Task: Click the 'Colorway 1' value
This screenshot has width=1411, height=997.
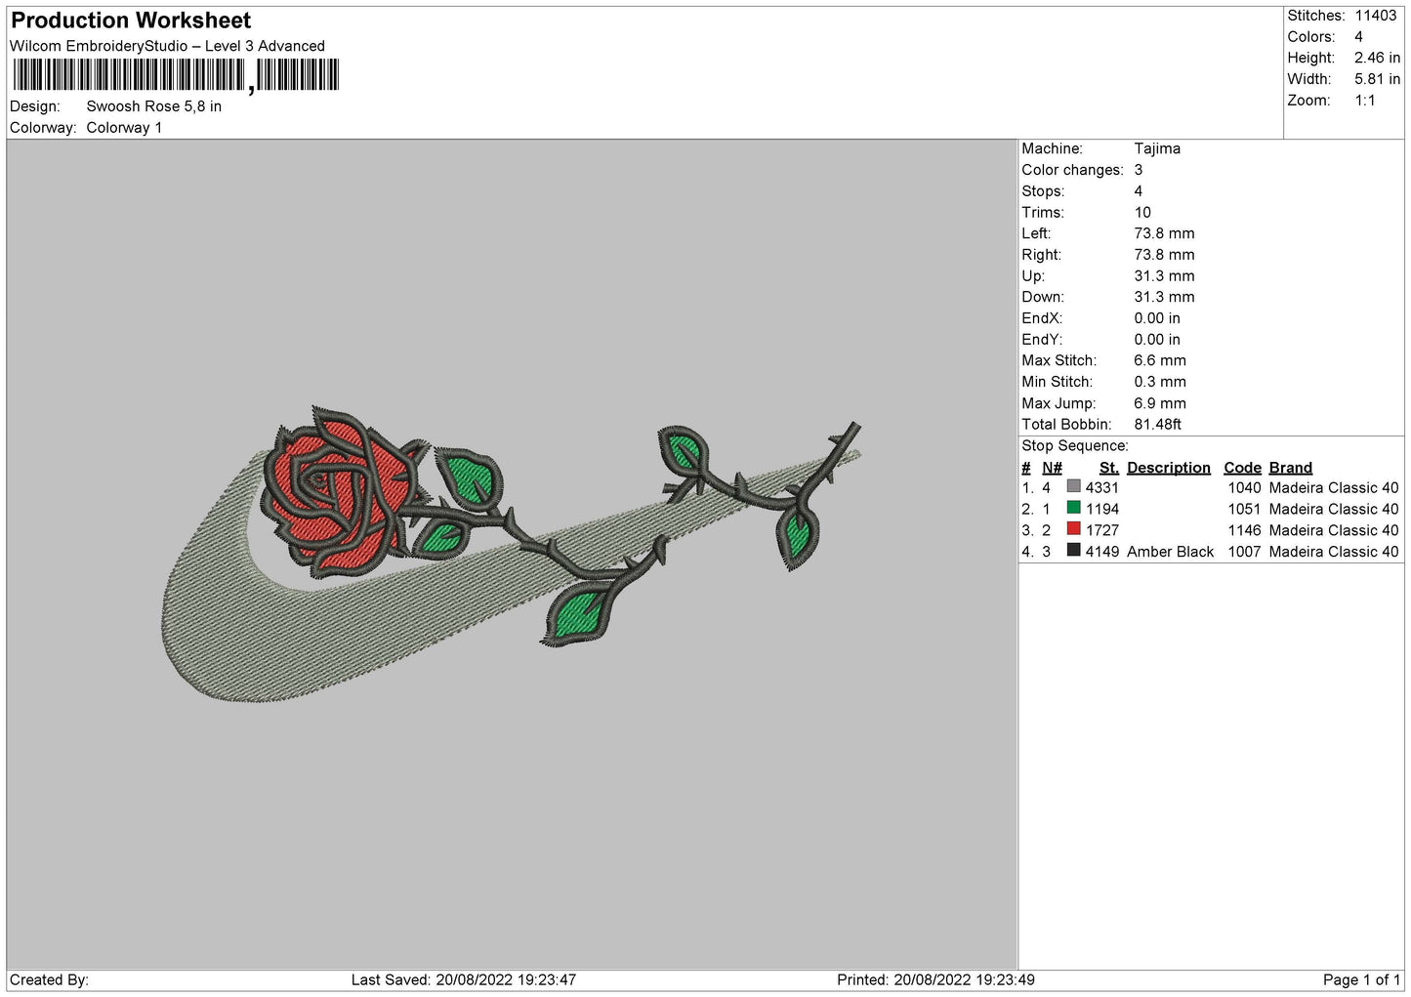Action: (x=124, y=128)
